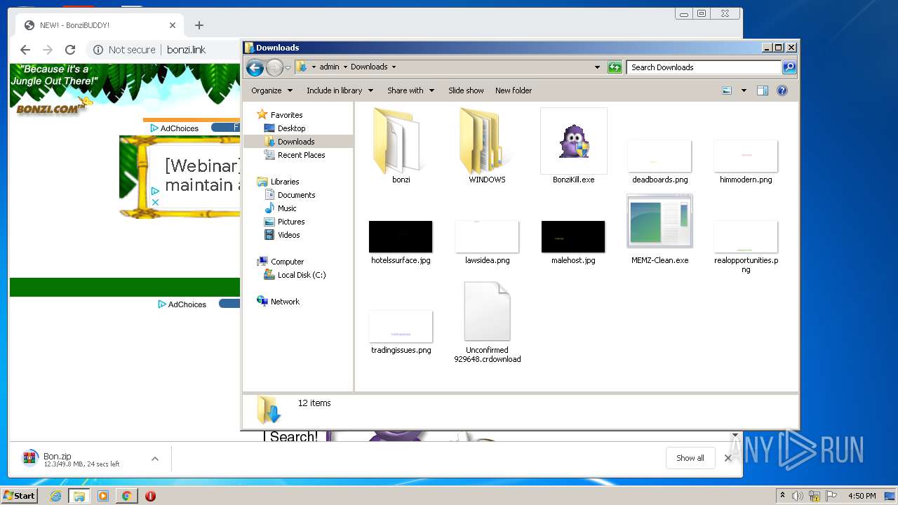
Task: Click the Not secure site info icon
Action: [98, 50]
